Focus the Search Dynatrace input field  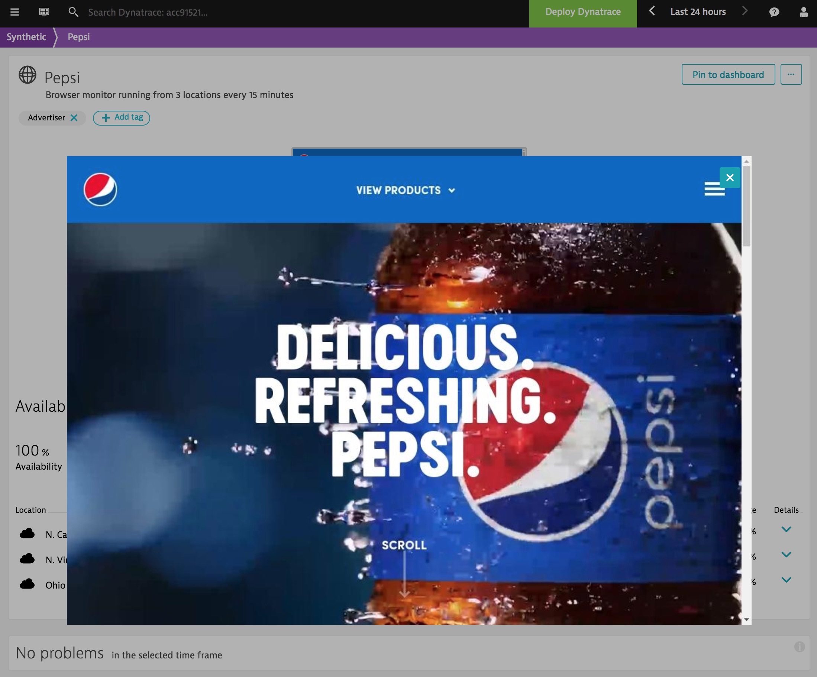148,12
